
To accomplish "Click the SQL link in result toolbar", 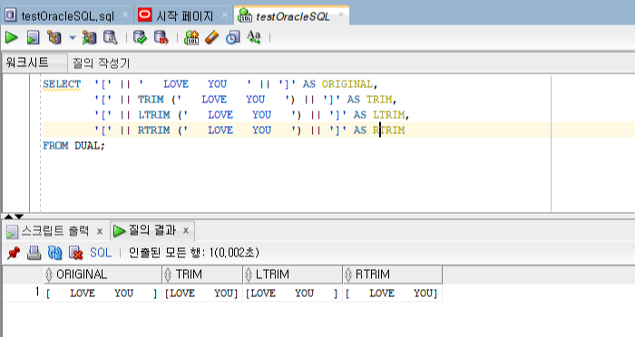I will [x=101, y=253].
